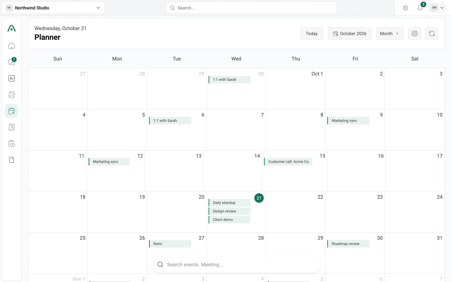Select October 16 day number
The height and width of the screenshot is (282, 451).
point(381,156)
